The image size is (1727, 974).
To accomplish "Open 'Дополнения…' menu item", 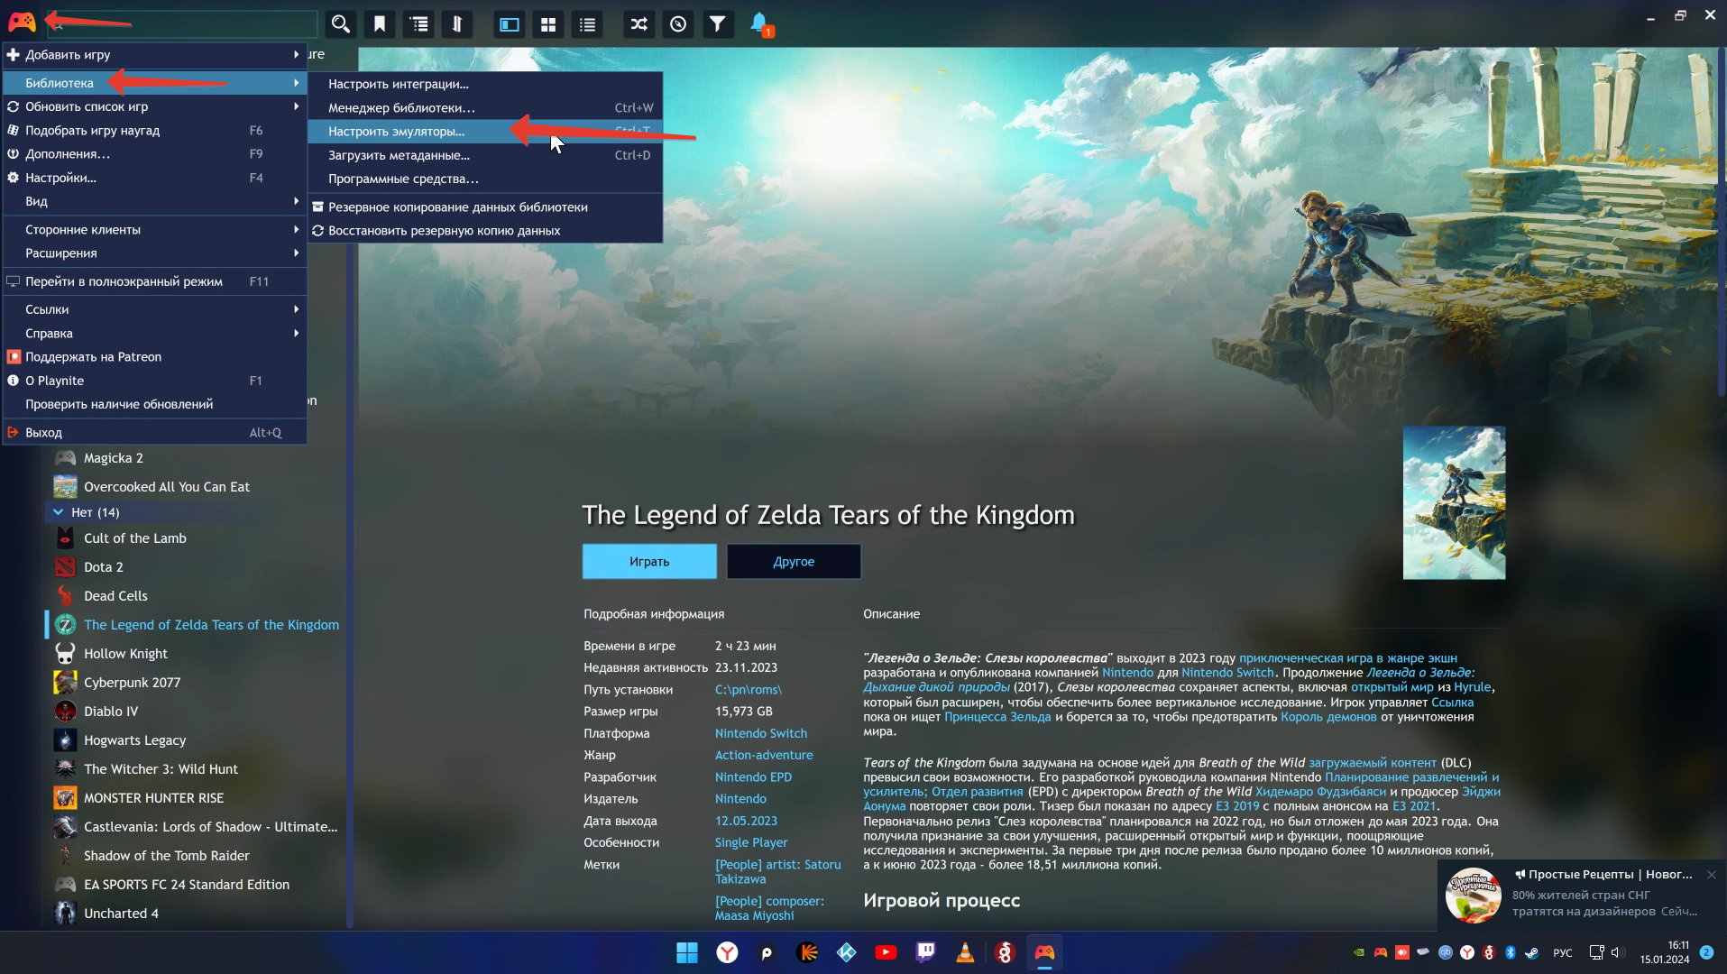I will coord(155,154).
